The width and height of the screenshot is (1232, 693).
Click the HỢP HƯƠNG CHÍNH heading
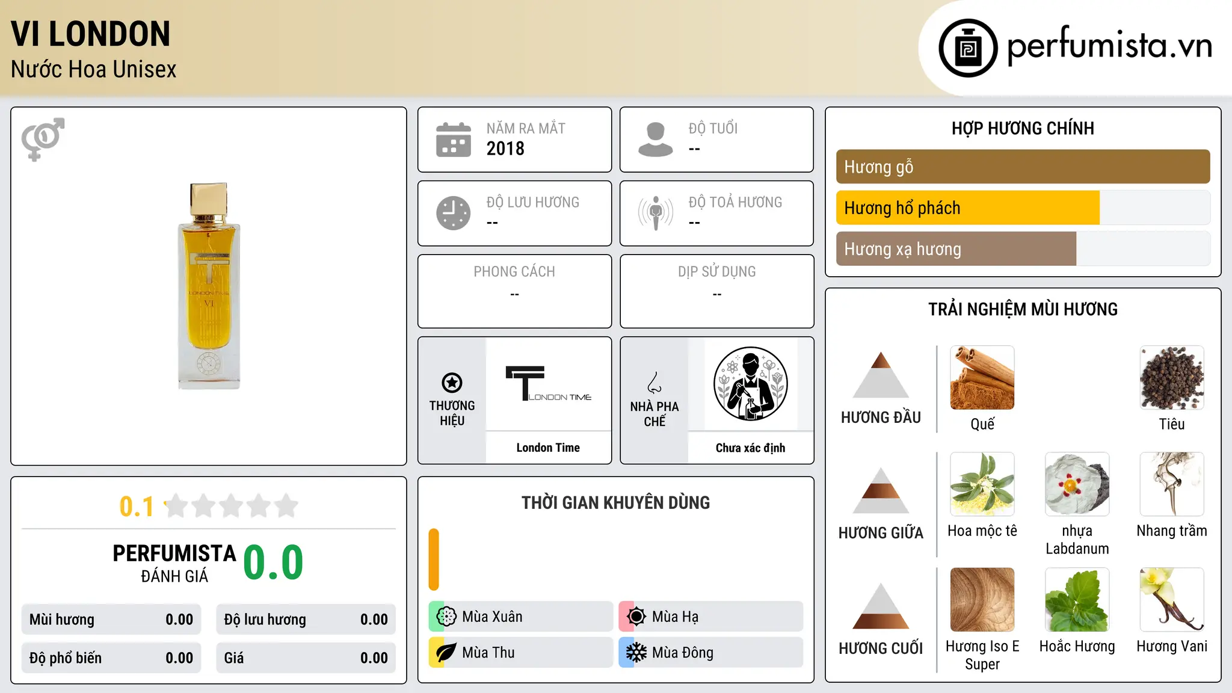point(1023,128)
